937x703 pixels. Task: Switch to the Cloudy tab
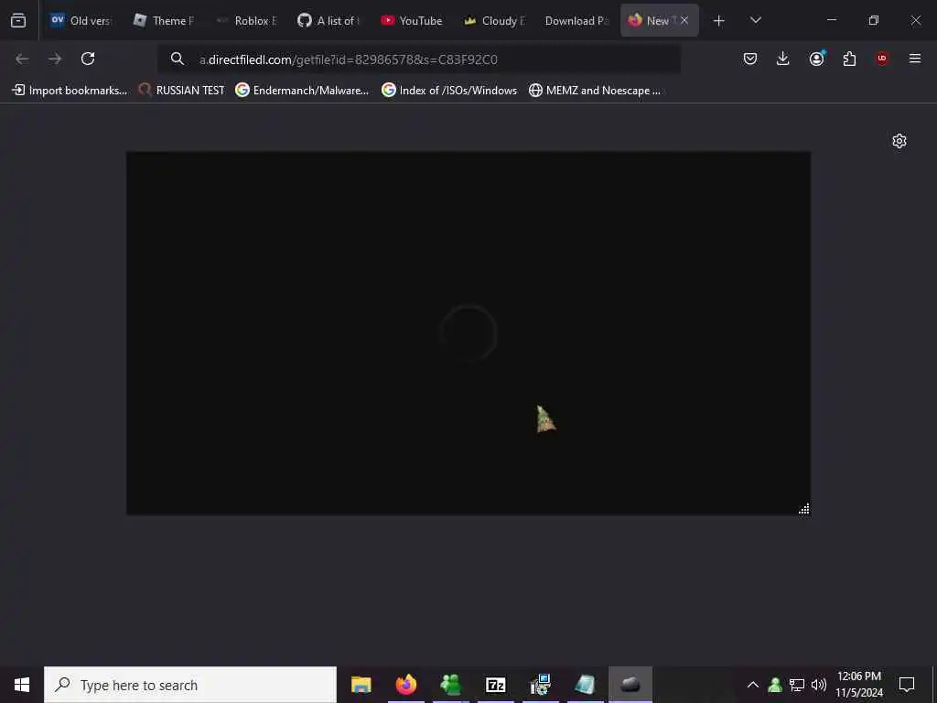click(x=495, y=20)
